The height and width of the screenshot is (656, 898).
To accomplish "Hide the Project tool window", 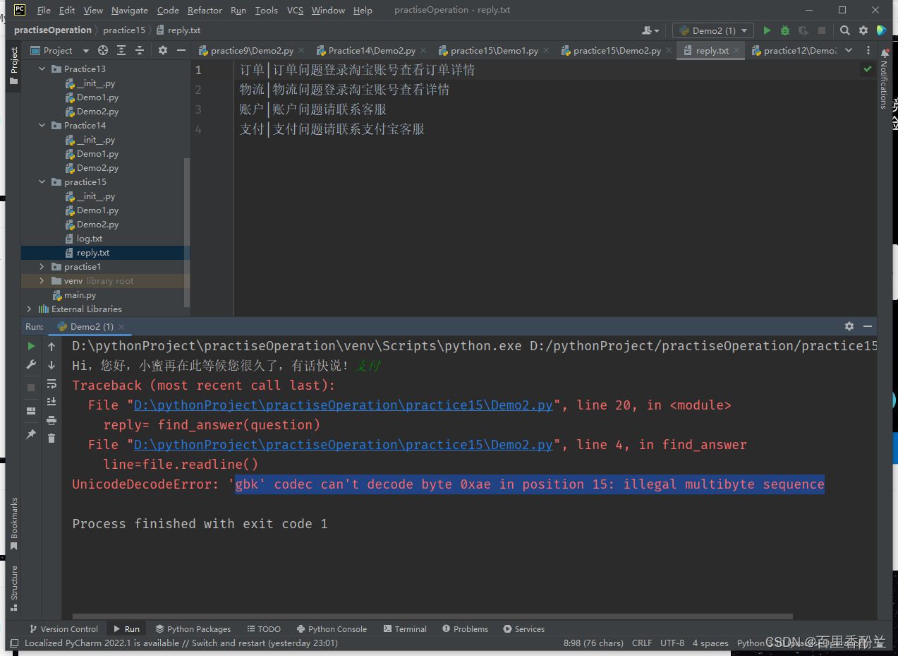I will [x=181, y=50].
